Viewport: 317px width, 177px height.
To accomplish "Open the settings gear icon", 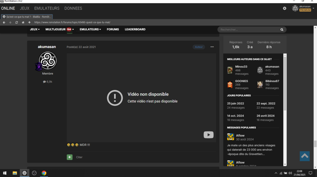I will tap(284, 8).
